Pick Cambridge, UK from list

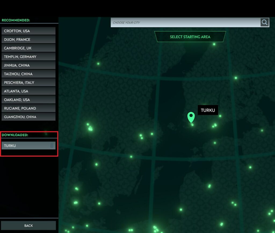pos(28,48)
